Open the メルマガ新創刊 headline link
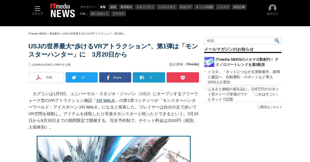This screenshot has height=162, width=310. tap(247, 62)
